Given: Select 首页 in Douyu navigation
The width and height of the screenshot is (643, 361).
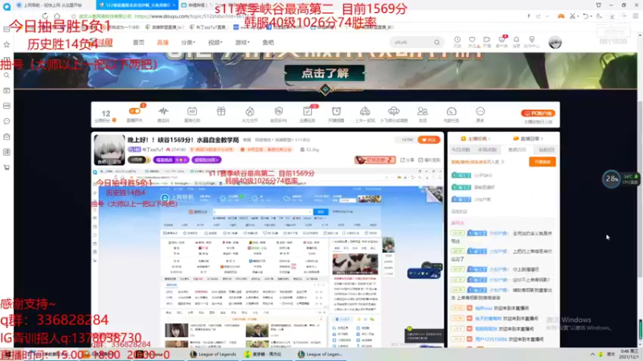Looking at the screenshot, I should [138, 43].
